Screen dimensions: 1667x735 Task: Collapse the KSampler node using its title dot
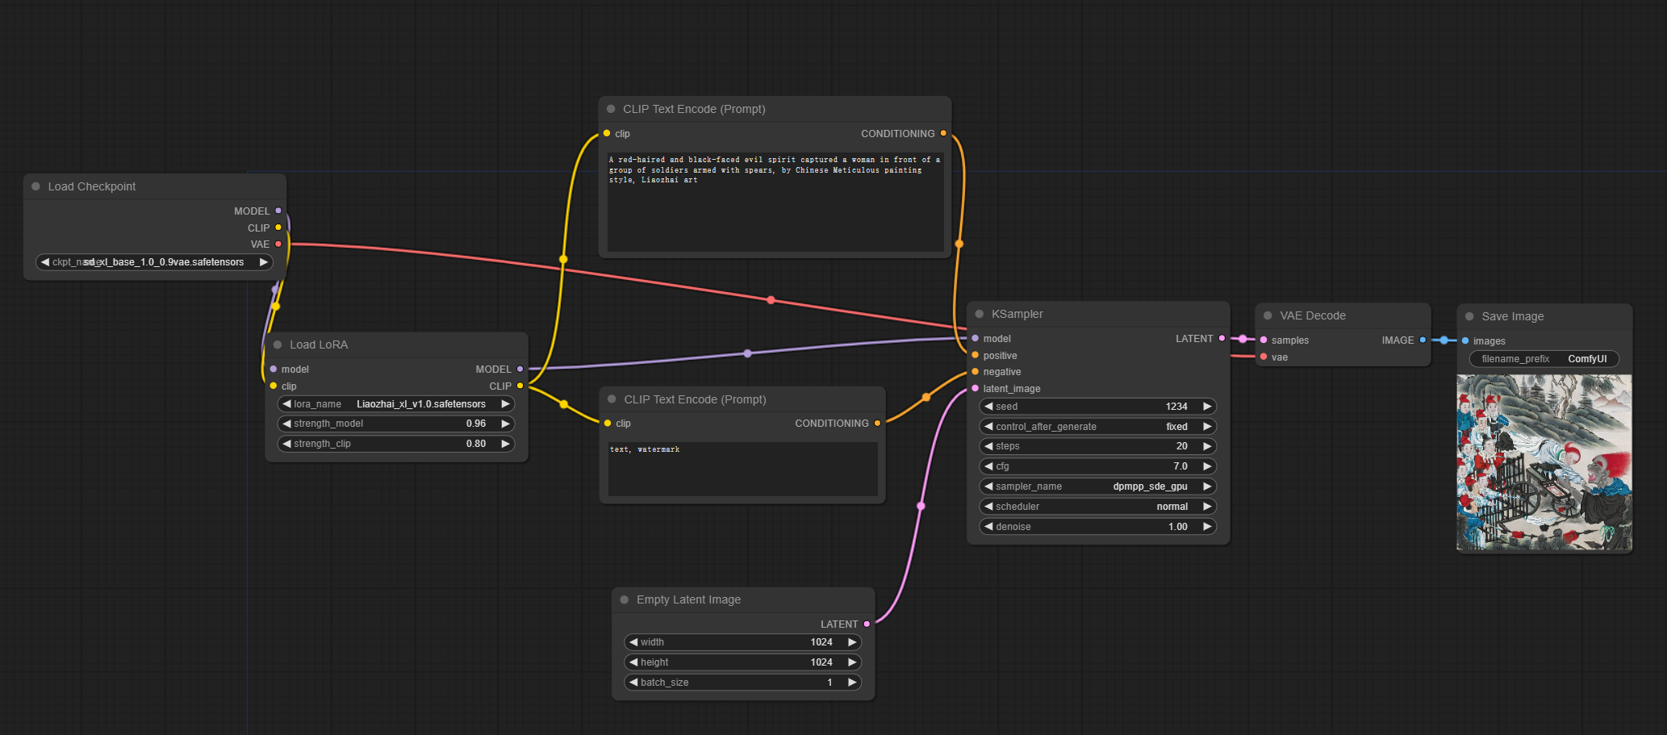(x=980, y=314)
